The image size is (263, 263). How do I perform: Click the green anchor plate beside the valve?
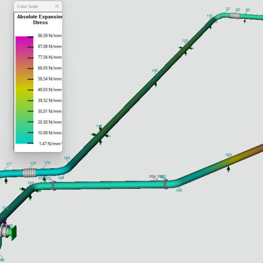coord(14,233)
